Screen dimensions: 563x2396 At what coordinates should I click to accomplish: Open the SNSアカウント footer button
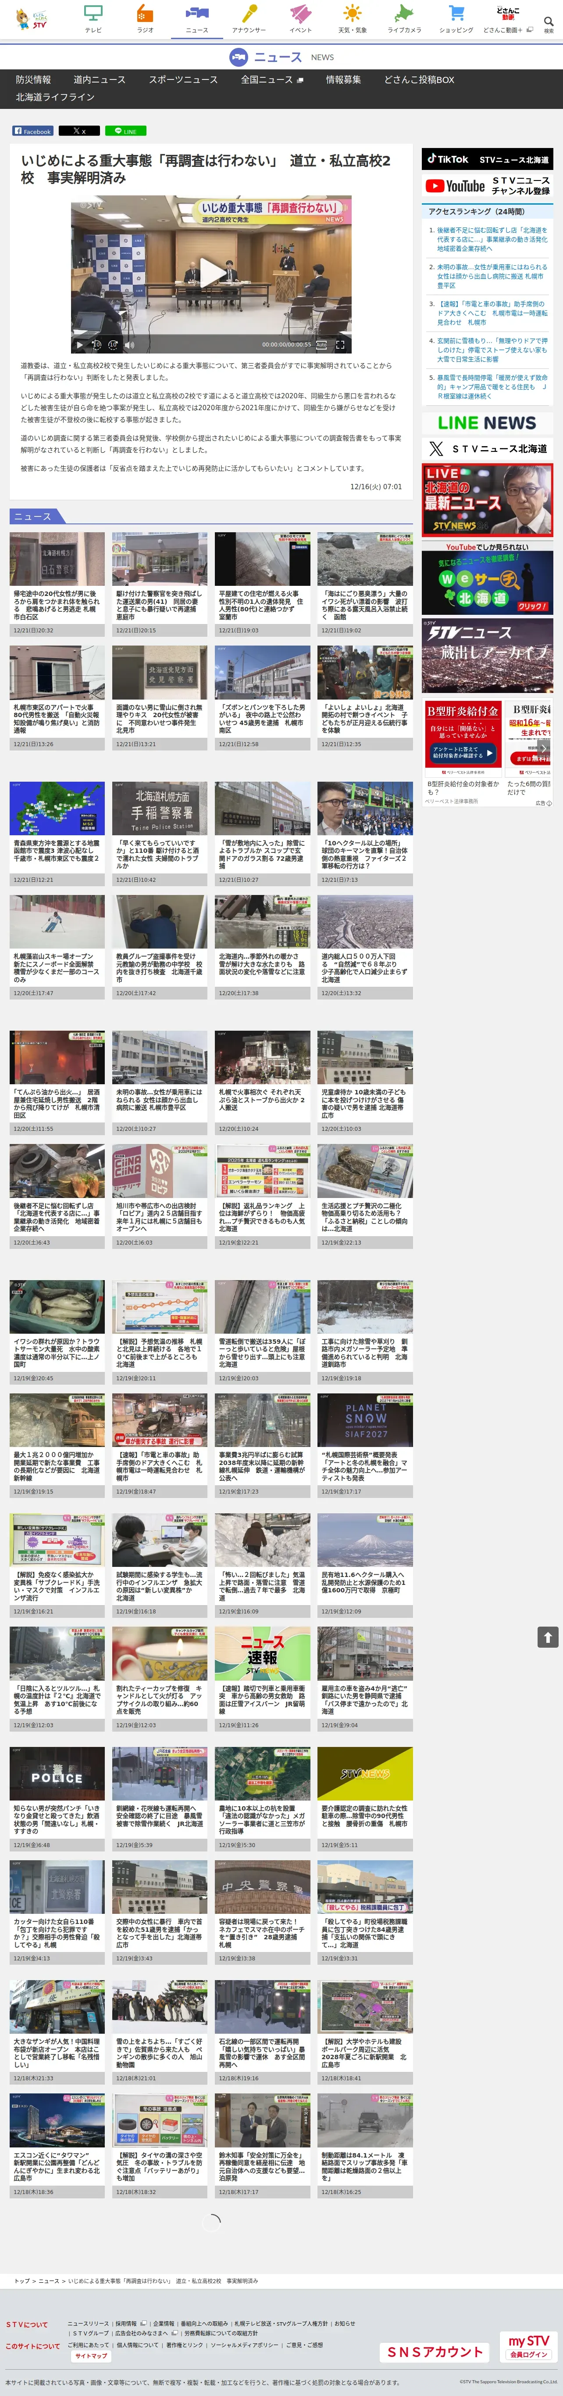(x=435, y=2351)
